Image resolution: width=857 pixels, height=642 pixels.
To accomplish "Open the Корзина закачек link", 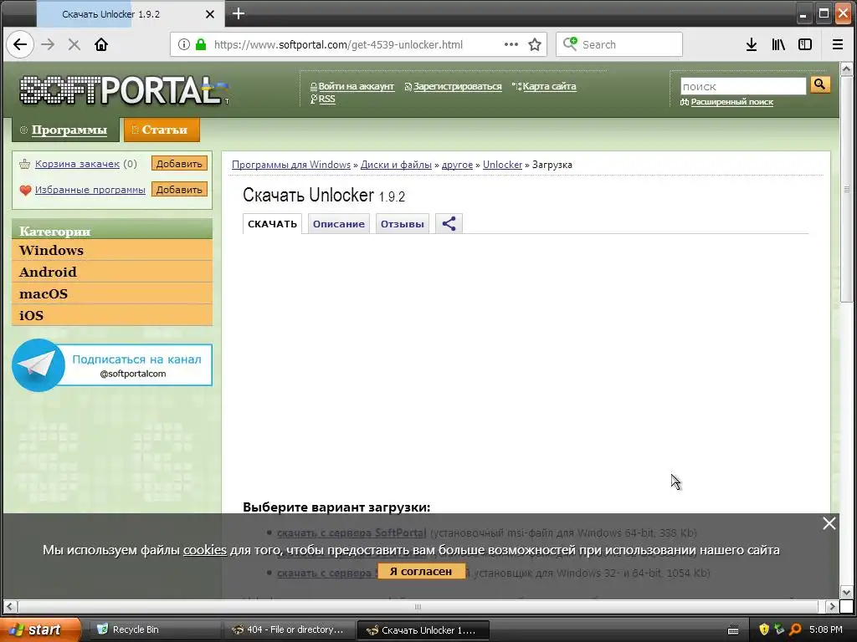I will coord(77,164).
